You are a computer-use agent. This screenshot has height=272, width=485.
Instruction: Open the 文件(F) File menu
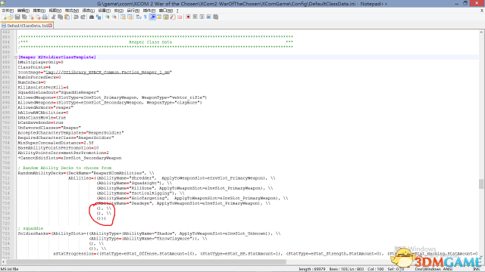pyautogui.click(x=8, y=11)
